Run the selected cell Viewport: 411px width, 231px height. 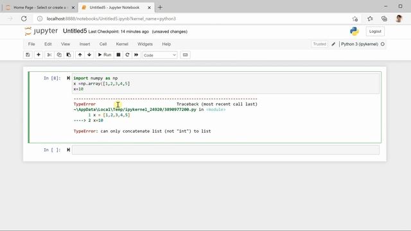coord(105,55)
